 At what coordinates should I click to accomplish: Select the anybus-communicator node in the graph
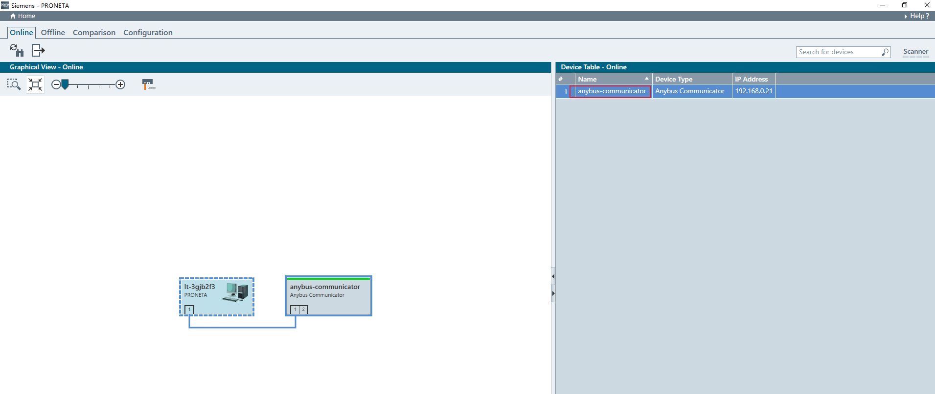click(328, 296)
